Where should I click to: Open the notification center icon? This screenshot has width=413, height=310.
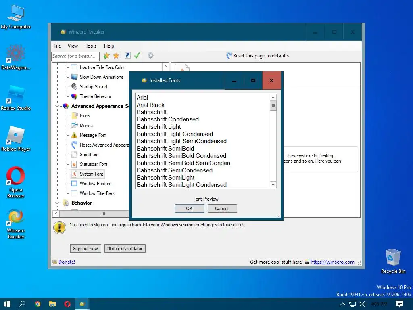point(400,304)
